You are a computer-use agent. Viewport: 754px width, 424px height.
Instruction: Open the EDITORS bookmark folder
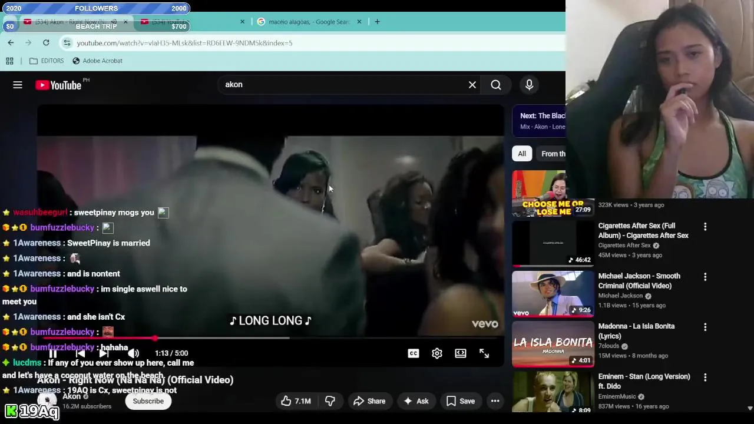click(x=47, y=61)
